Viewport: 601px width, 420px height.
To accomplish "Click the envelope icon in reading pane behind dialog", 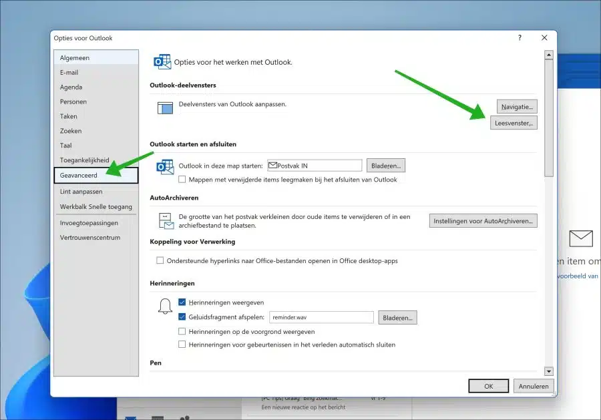I will click(x=581, y=238).
